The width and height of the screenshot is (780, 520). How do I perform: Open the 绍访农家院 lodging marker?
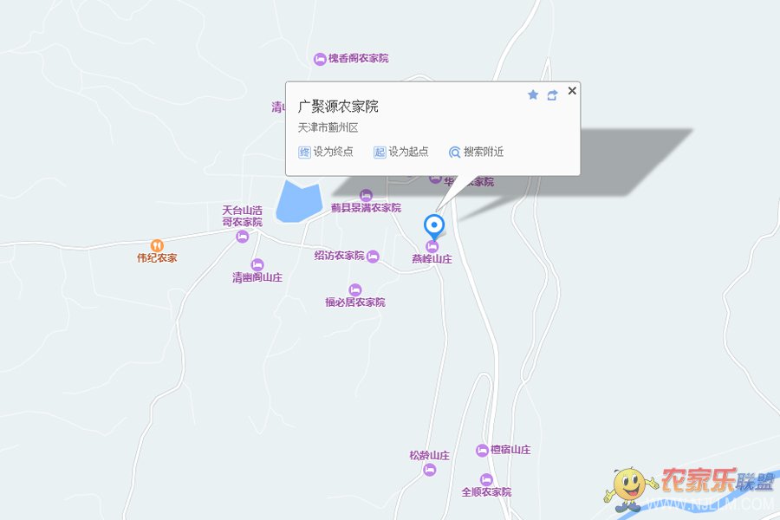[373, 257]
